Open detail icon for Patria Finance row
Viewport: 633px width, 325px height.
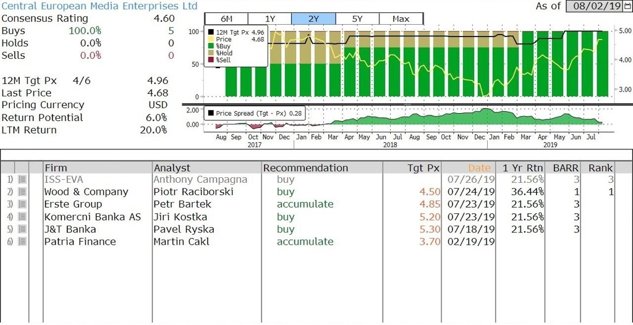22,242
